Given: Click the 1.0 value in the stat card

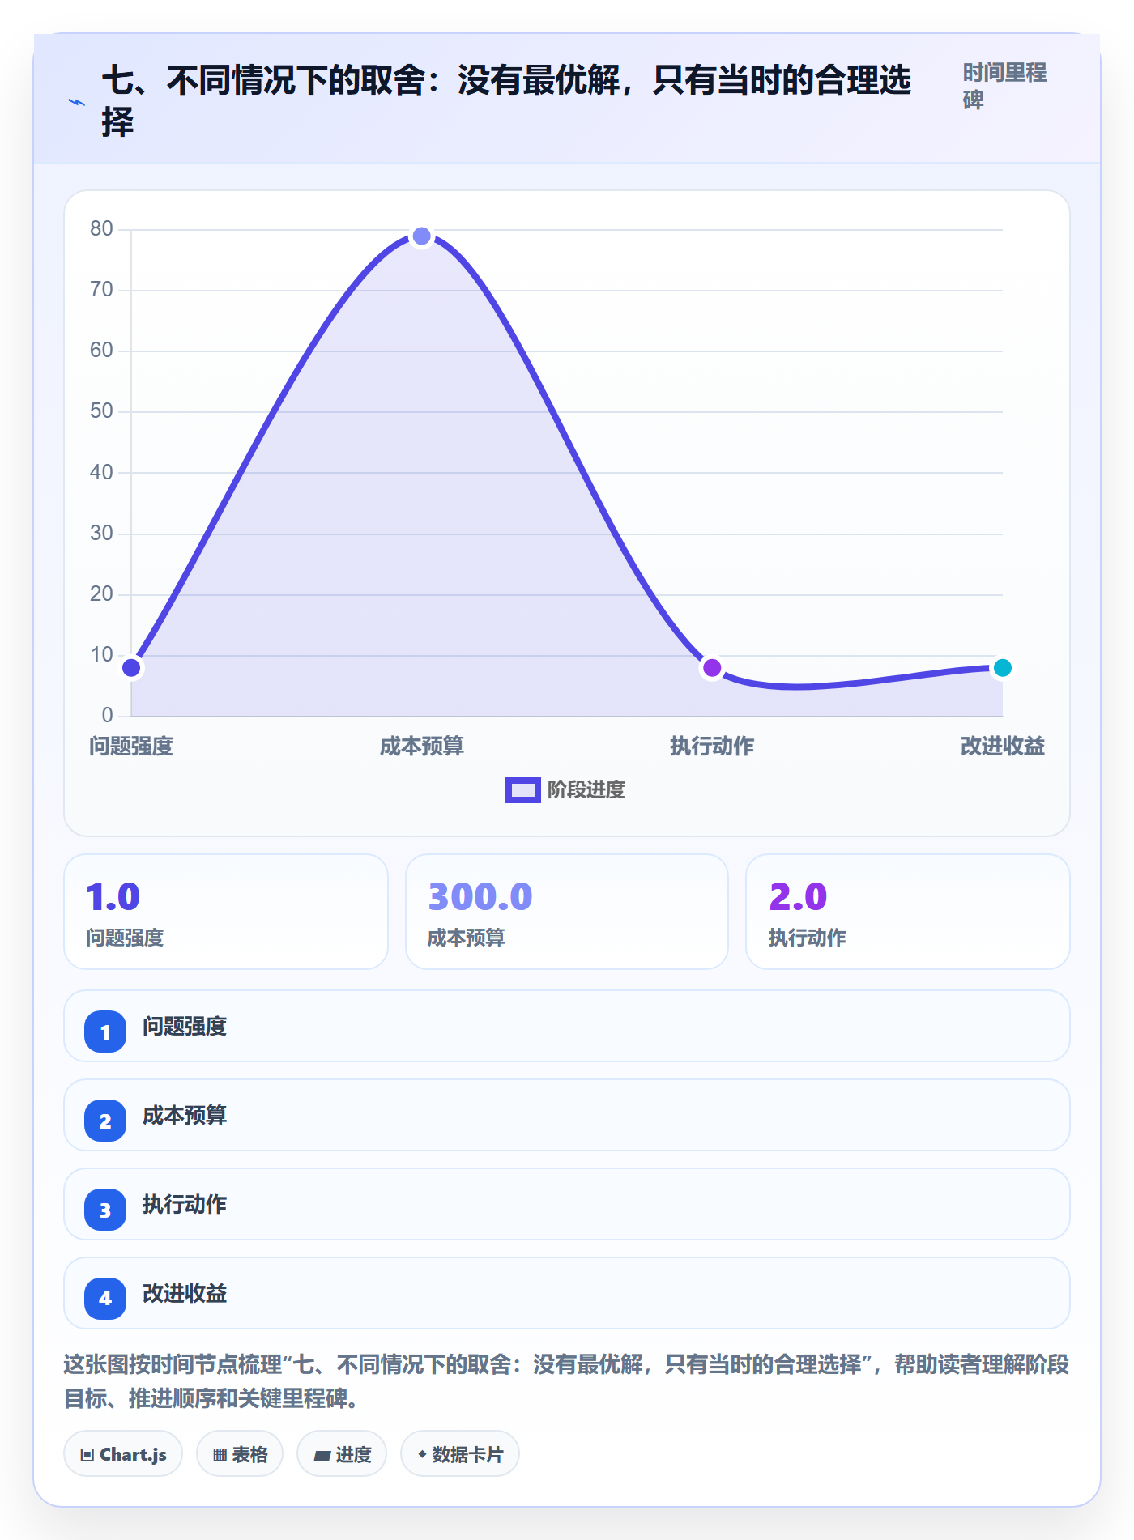Looking at the screenshot, I should [113, 896].
